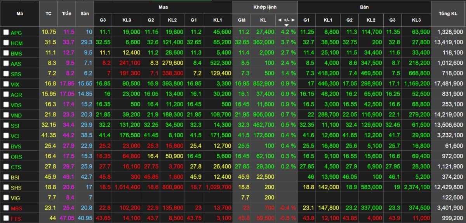This screenshot has height=223, width=466.
Task: Select the HCM row checkbox
Action: 6,43
